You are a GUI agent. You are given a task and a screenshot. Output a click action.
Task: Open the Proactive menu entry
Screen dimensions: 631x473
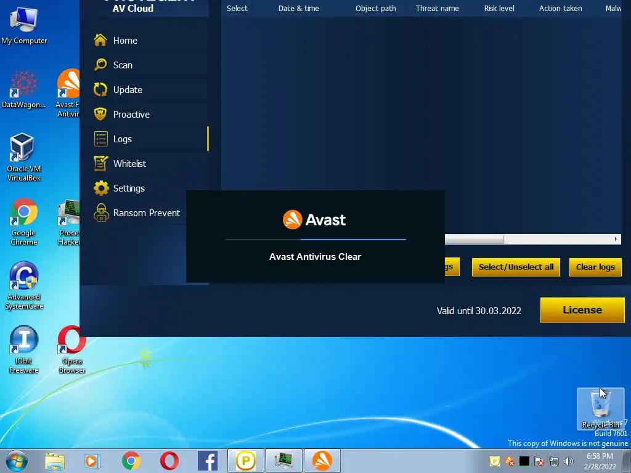(131, 115)
